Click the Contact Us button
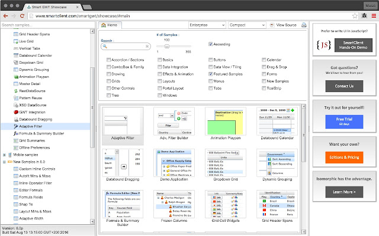The image size is (379, 236). tap(343, 86)
